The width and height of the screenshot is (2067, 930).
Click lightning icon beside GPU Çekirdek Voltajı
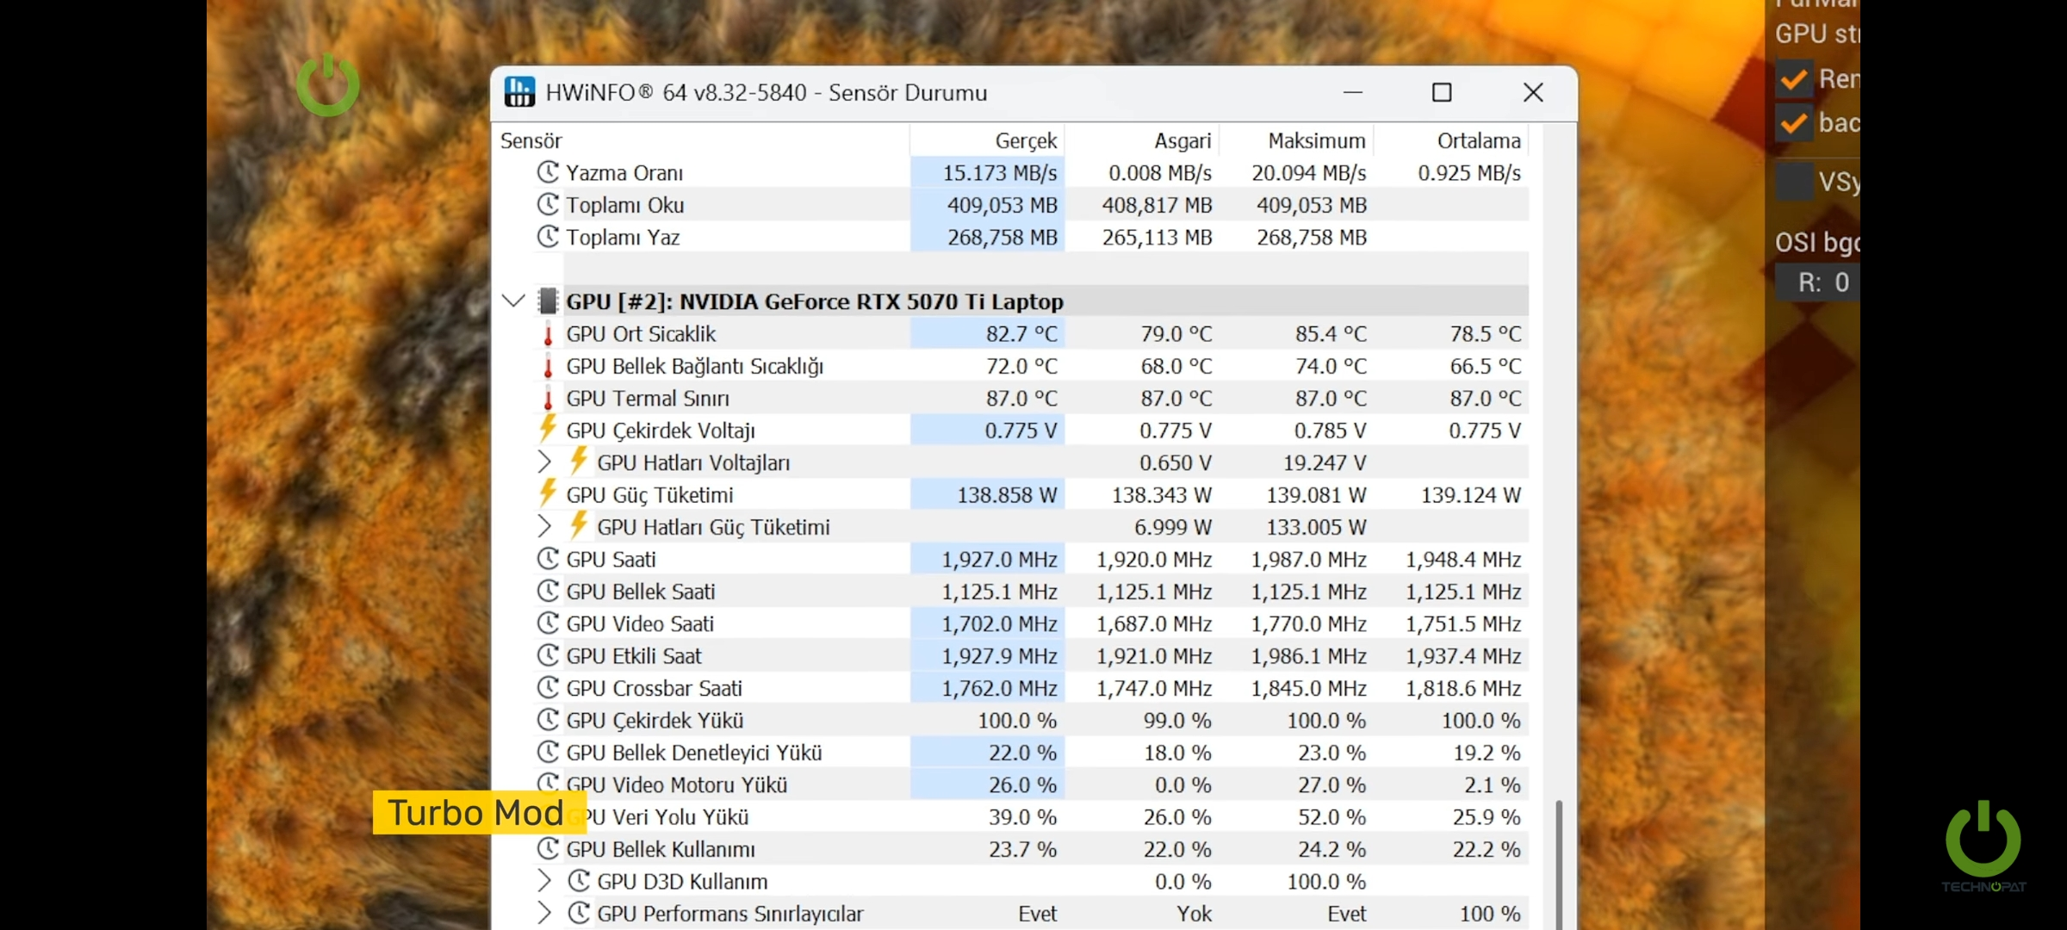548,429
